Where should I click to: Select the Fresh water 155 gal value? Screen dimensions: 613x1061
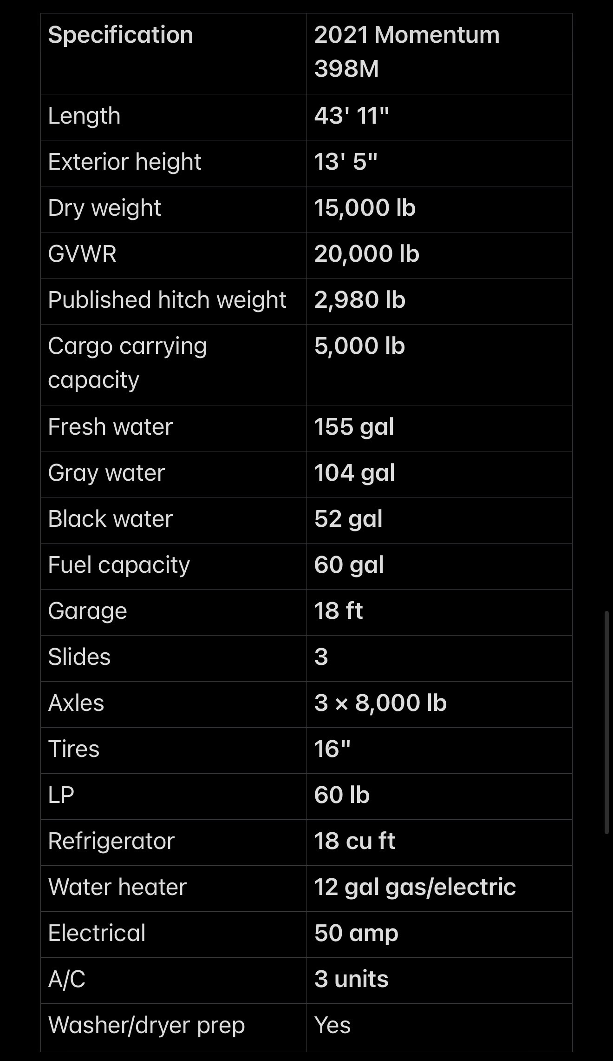pos(354,427)
